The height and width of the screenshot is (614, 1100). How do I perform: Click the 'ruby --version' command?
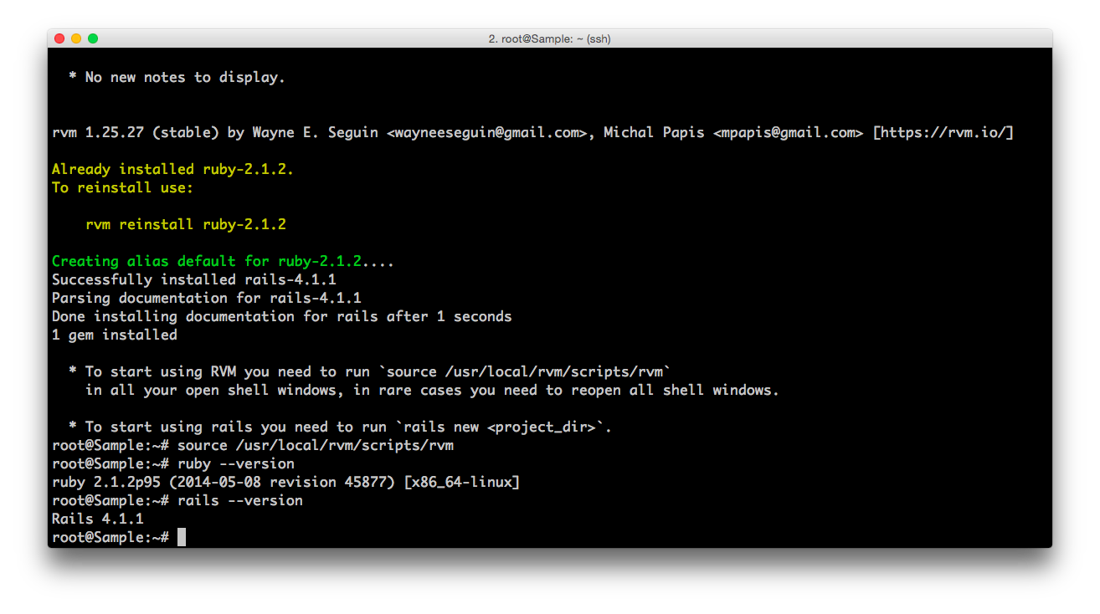pos(236,463)
